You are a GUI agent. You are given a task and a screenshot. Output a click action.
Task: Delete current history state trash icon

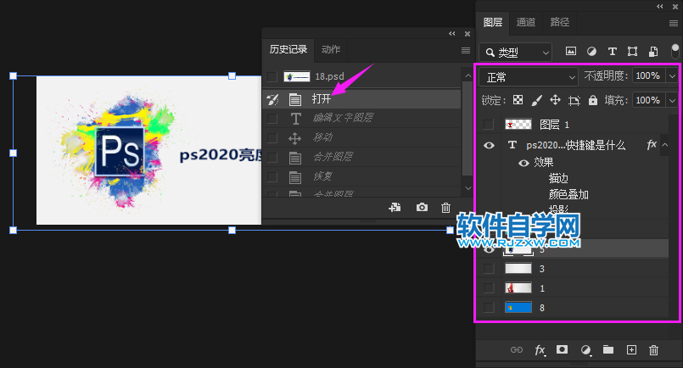pyautogui.click(x=445, y=208)
